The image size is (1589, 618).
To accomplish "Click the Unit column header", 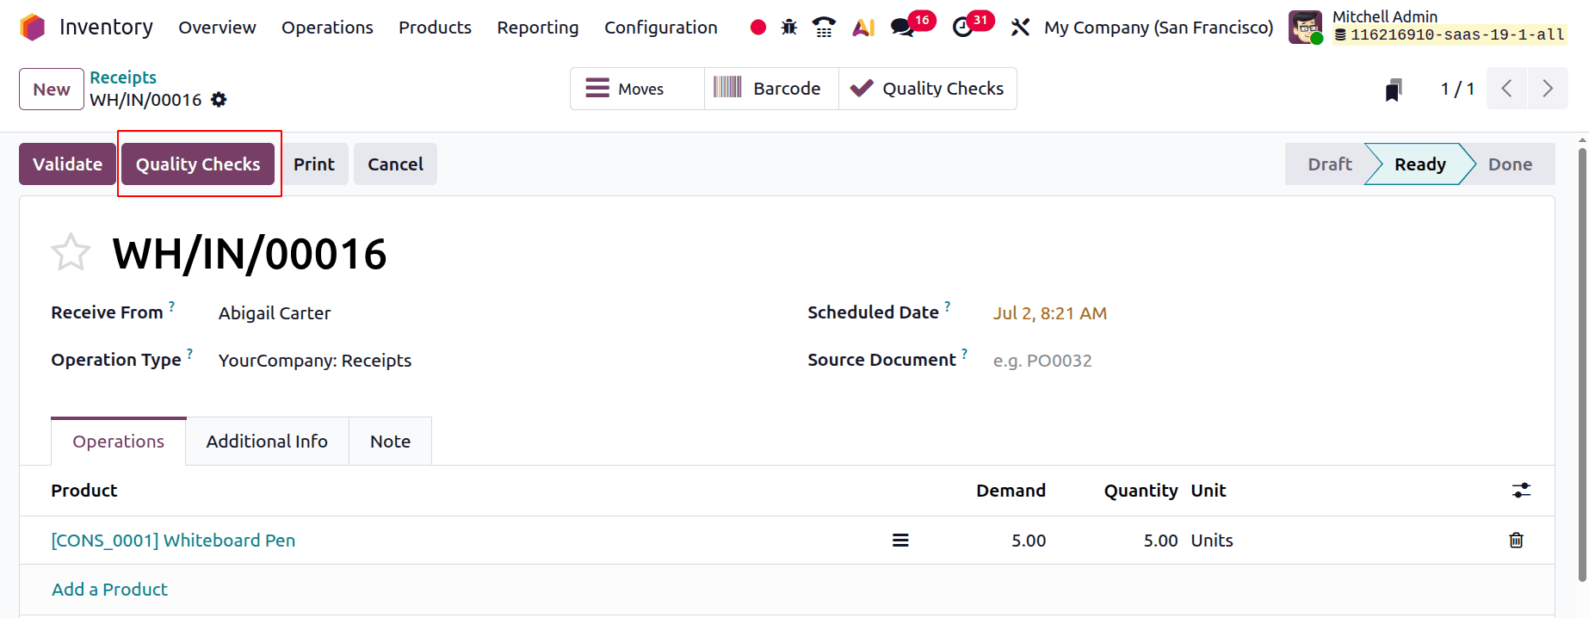I will coord(1208,491).
